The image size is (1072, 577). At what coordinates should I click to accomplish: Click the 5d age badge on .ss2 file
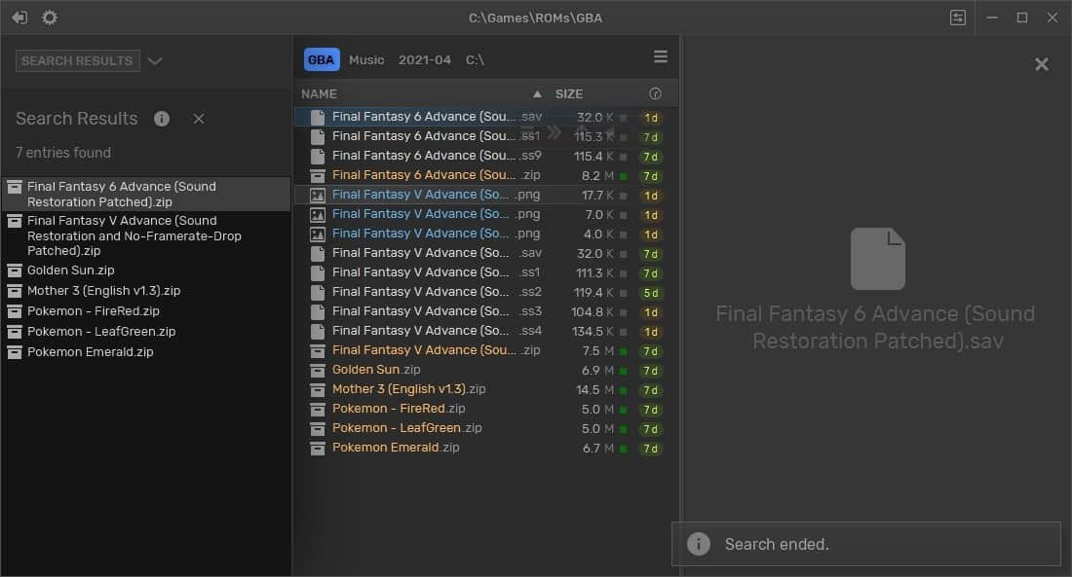[x=651, y=293]
